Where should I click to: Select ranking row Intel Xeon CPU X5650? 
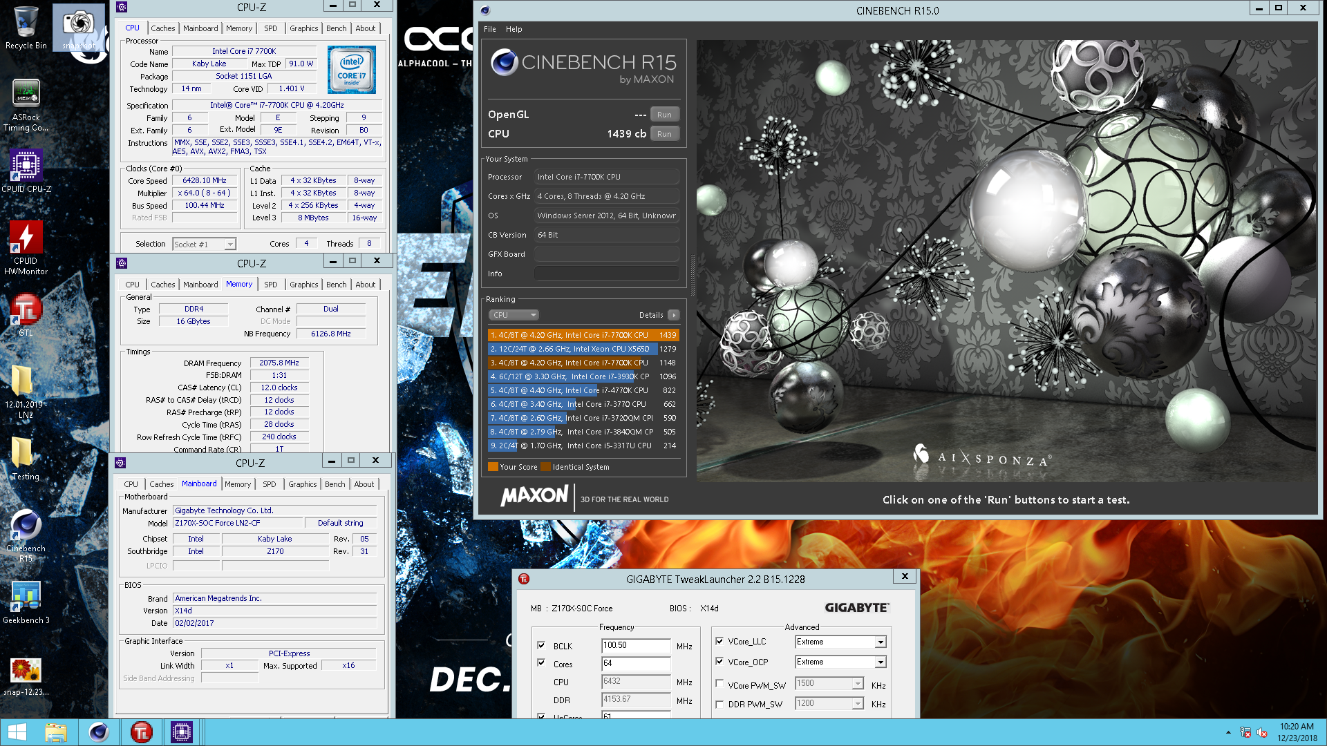click(583, 349)
